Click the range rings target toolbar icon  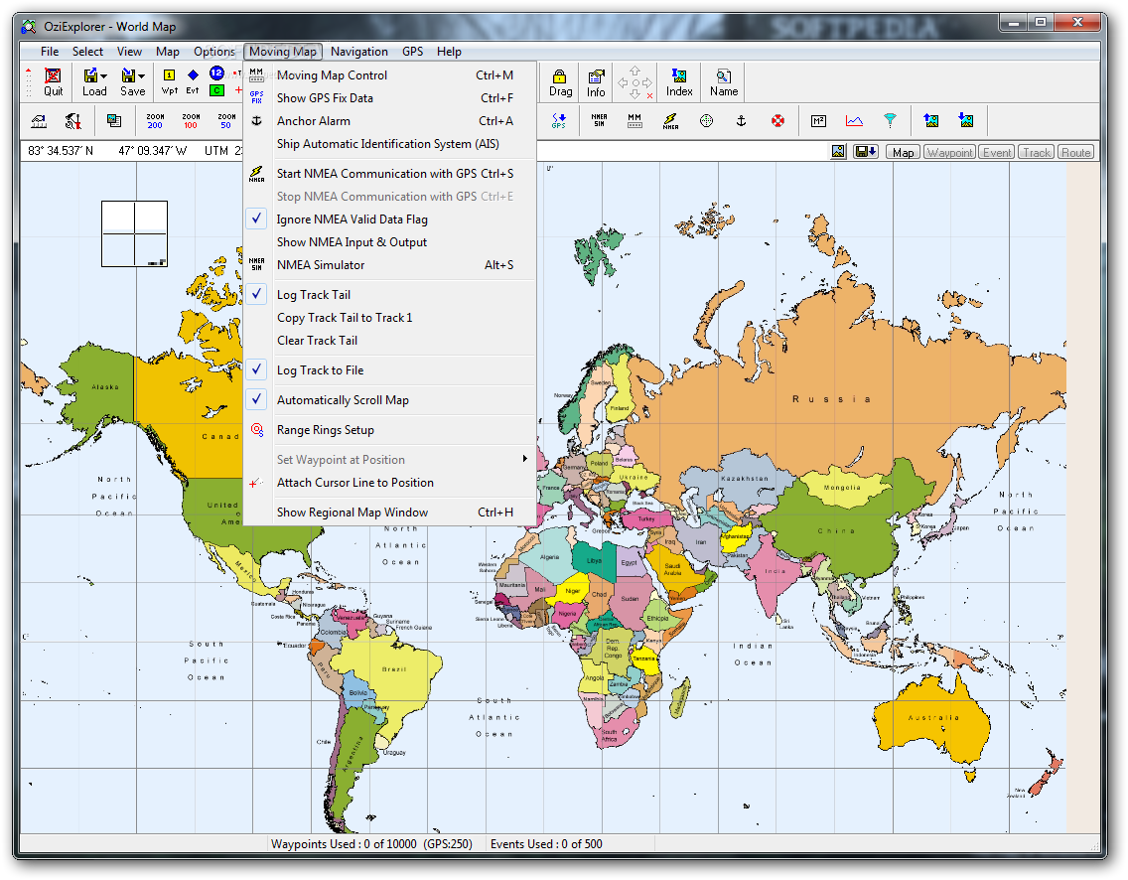(706, 121)
